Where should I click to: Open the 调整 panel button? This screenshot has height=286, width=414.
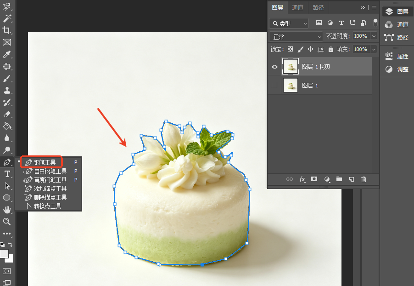[397, 69]
